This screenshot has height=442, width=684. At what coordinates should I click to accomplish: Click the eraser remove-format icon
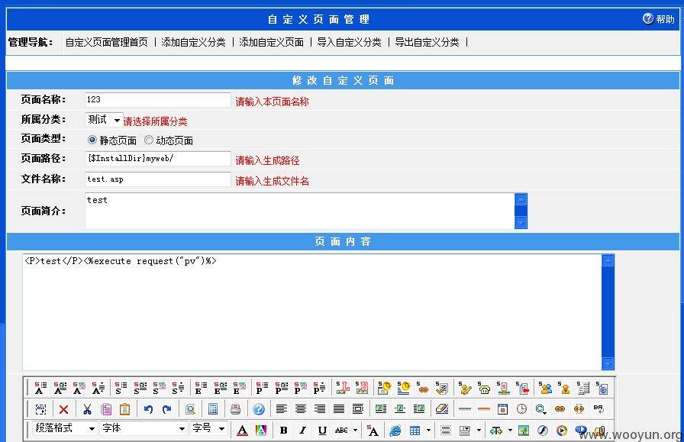[442, 409]
